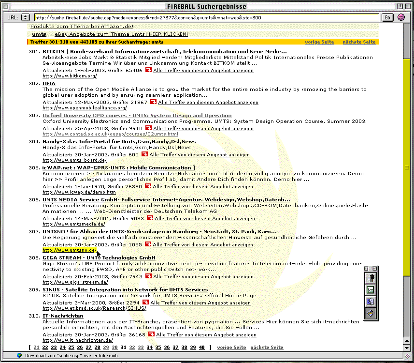Click the graph icon in the floating palette
Viewport: 414px width, 363px height.
tap(370, 289)
